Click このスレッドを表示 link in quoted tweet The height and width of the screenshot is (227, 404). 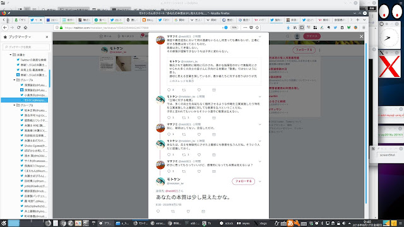click(181, 81)
